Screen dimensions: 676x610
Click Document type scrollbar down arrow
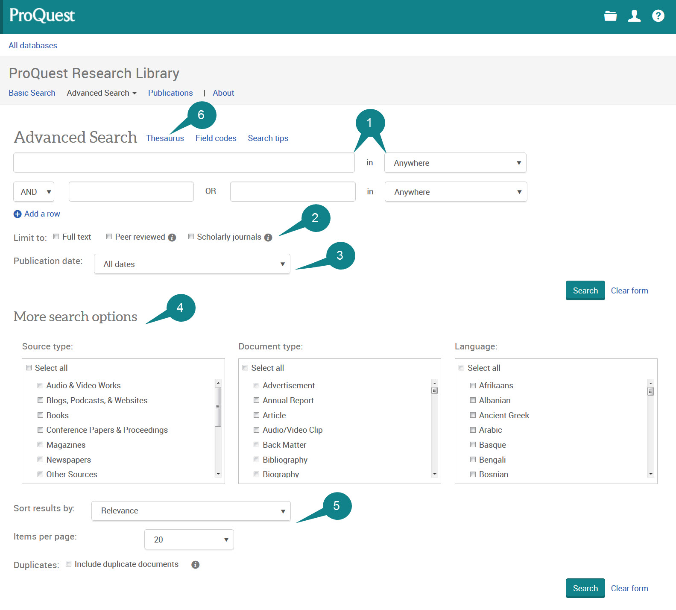(435, 474)
